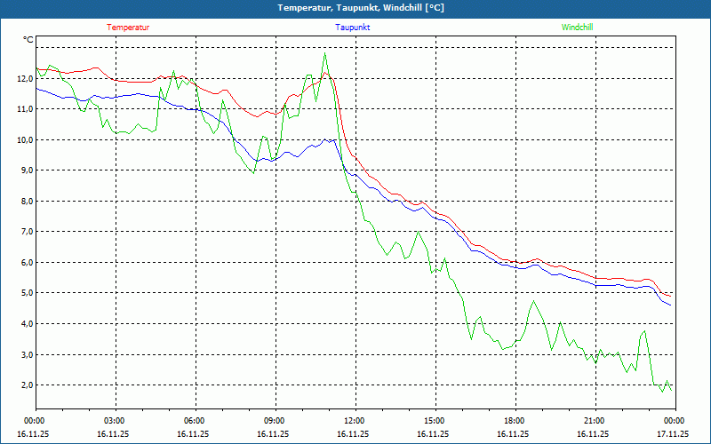Choose the 09:00 time axis marker
Viewport: 711px width, 444px height.
point(274,421)
